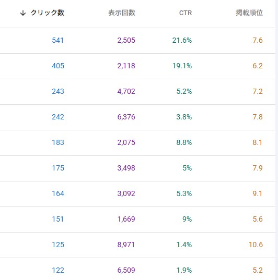The height and width of the screenshot is (280, 278).
Task: Select position value 7.6
Action: click(x=258, y=40)
